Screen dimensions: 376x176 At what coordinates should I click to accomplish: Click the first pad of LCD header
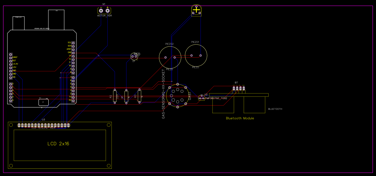point(19,125)
